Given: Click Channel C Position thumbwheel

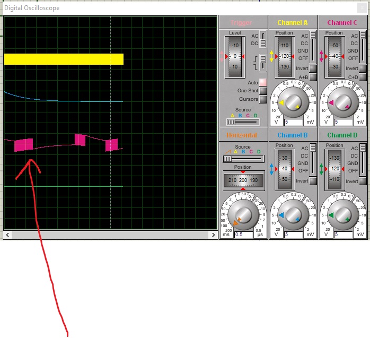Looking at the screenshot, I should click(x=334, y=57).
